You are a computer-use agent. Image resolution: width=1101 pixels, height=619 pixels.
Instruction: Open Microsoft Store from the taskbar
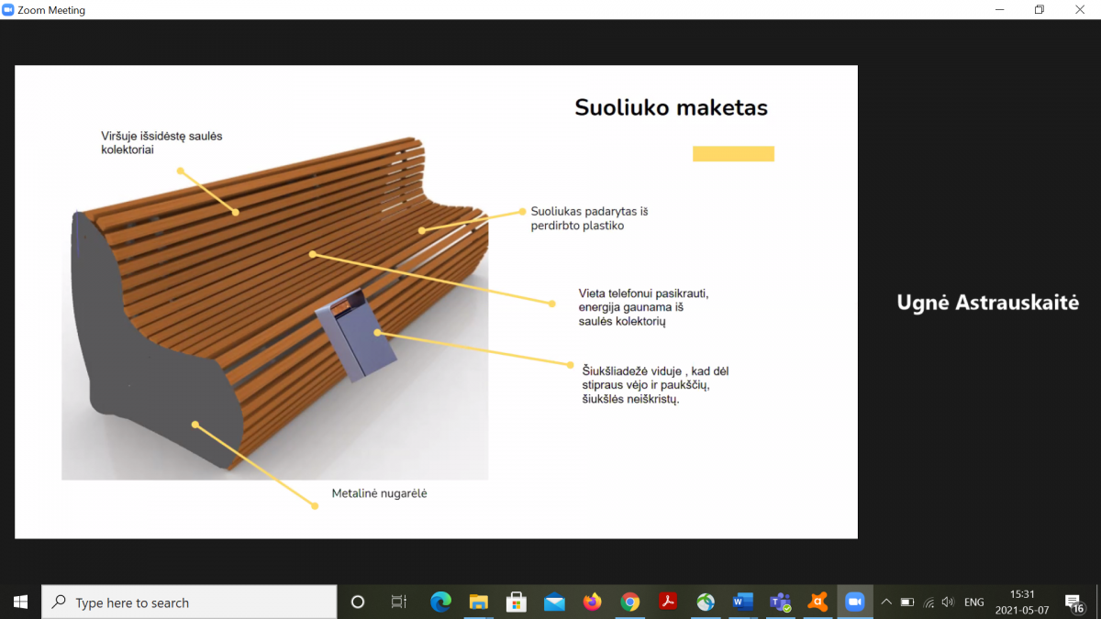[x=517, y=602]
